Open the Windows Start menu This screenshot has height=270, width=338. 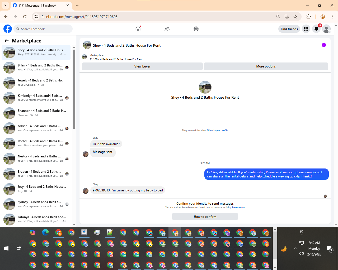coord(6,248)
